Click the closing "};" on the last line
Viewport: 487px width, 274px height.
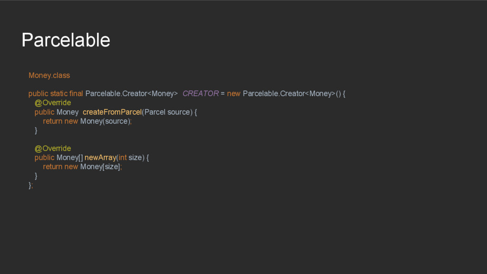pyautogui.click(x=31, y=185)
